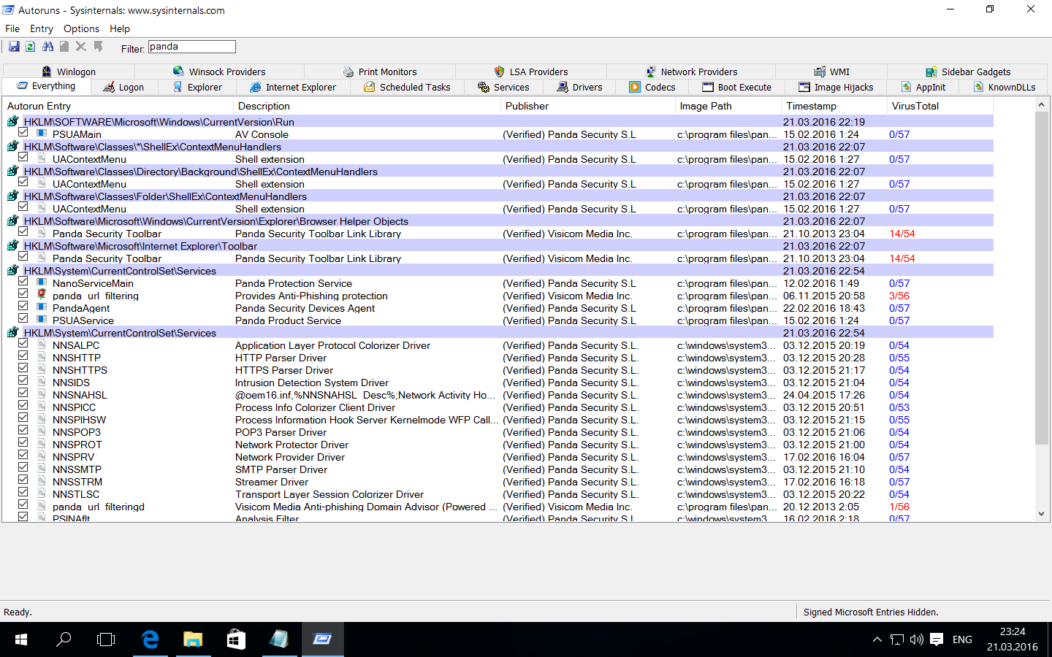The image size is (1052, 657).
Task: Switch to the Drivers tab
Action: 579,87
